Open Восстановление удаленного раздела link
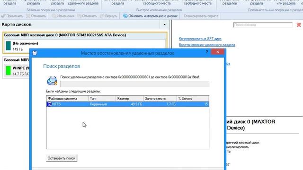Screen dimensions: 303x170 [207, 45]
